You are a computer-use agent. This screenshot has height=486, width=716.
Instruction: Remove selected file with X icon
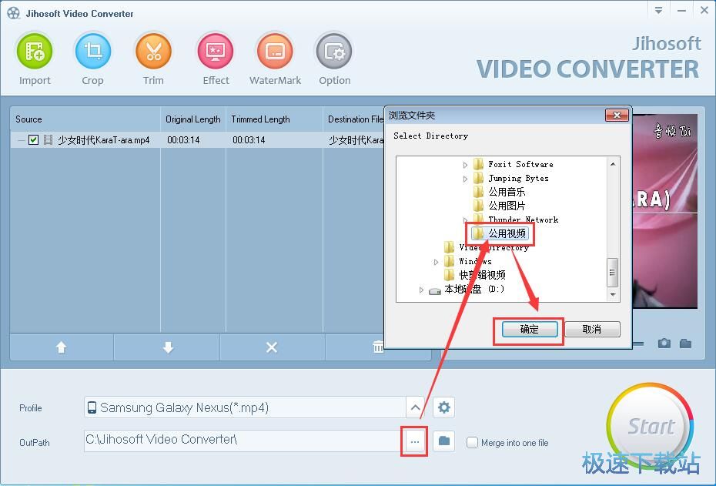pyautogui.click(x=272, y=347)
